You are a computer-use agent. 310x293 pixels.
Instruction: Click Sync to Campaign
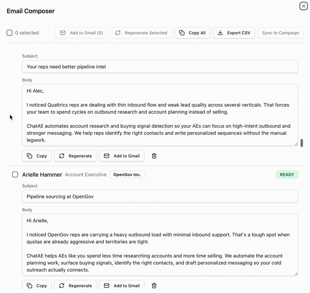point(281,33)
